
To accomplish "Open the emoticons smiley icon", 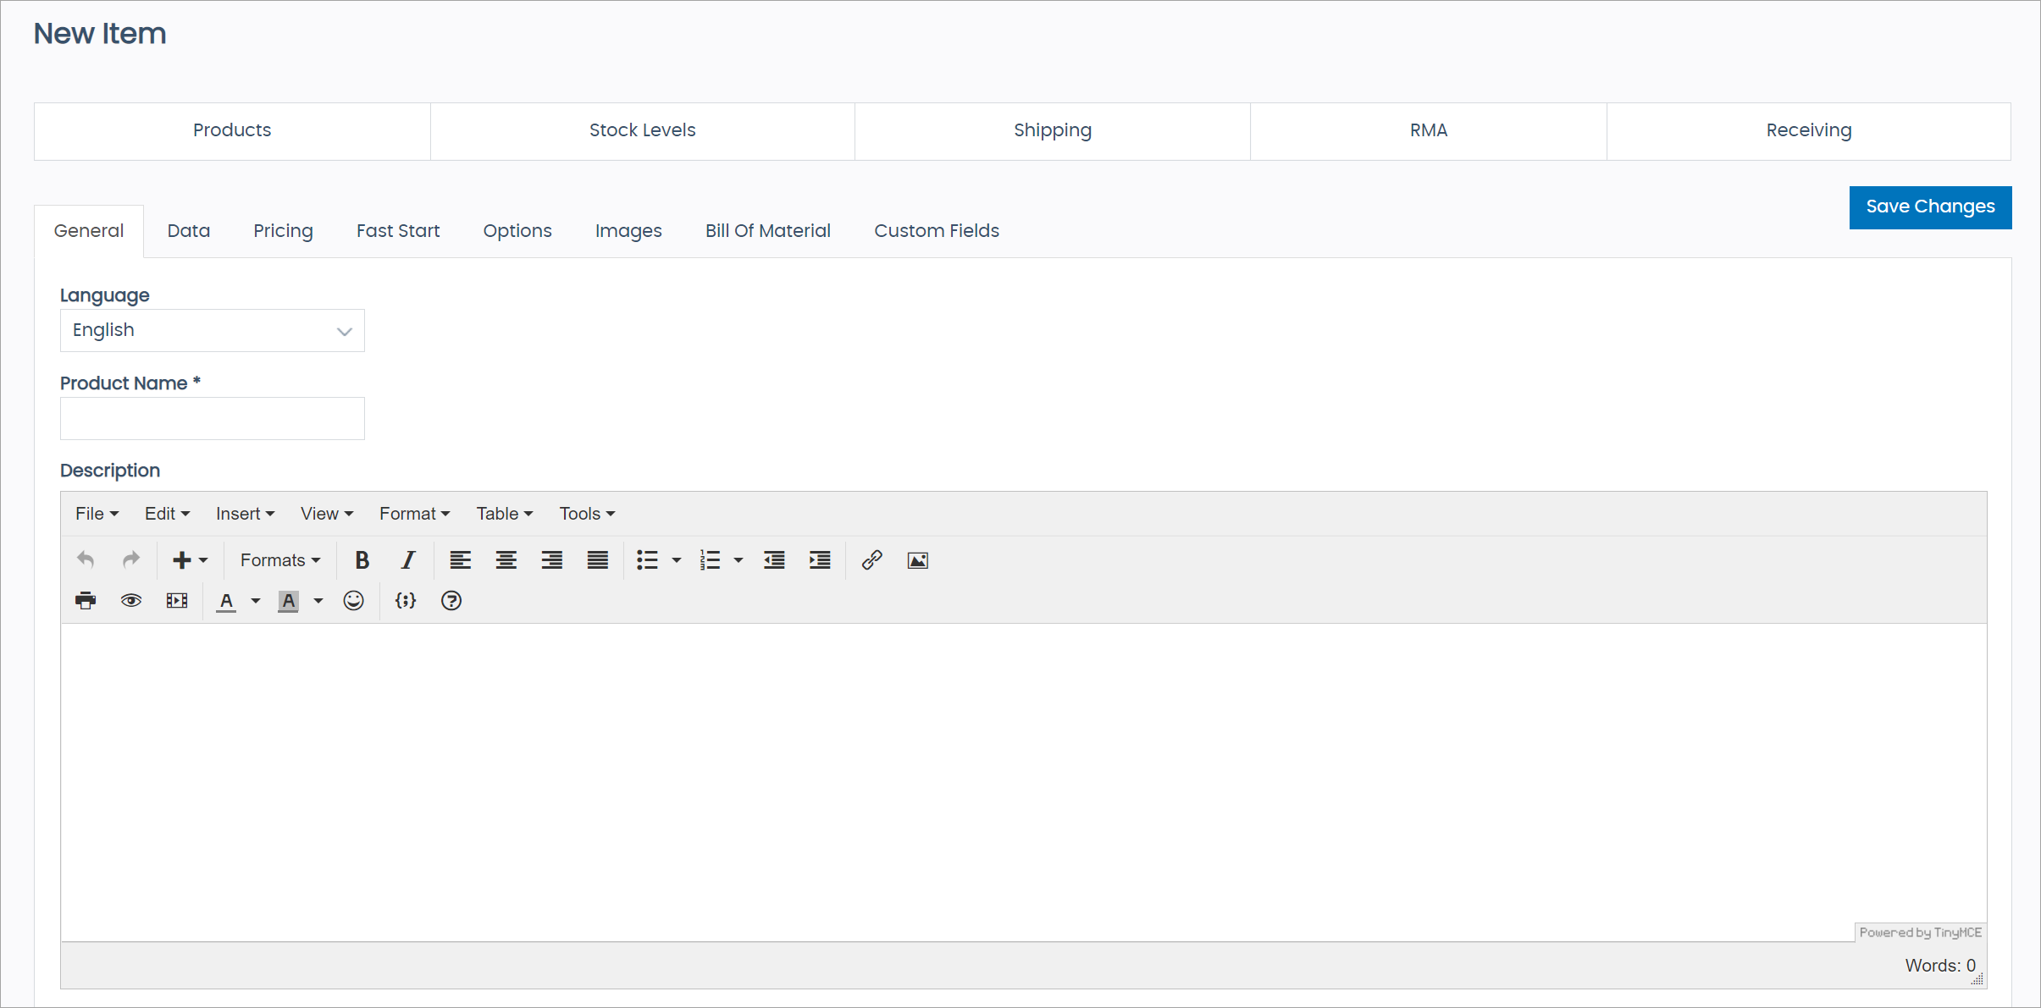I will coord(353,600).
